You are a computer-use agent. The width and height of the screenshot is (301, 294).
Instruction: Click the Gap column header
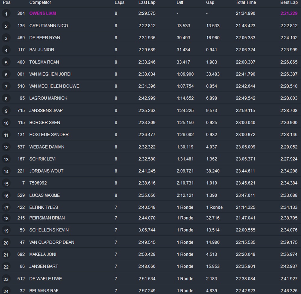click(x=210, y=2)
